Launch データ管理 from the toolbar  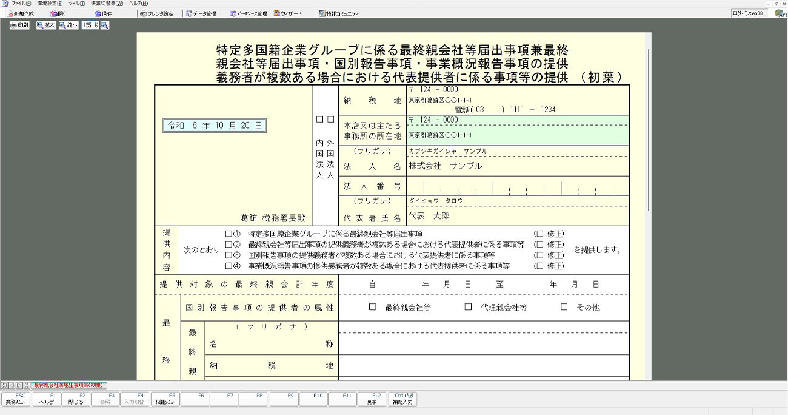click(201, 13)
